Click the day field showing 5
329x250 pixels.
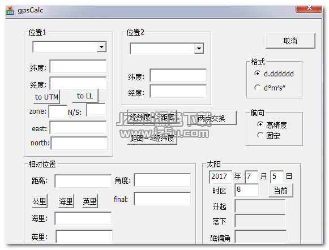pos(277,177)
